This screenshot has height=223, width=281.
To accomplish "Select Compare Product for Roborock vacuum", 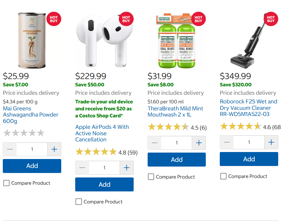I will click(223, 176).
